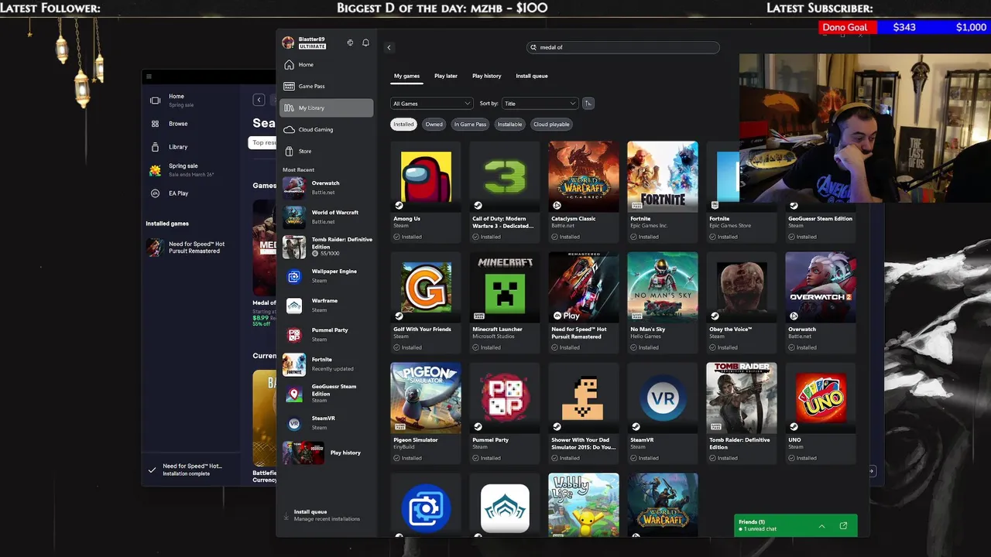Open Pummel Party in the Most Recent list

pyautogui.click(x=327, y=335)
